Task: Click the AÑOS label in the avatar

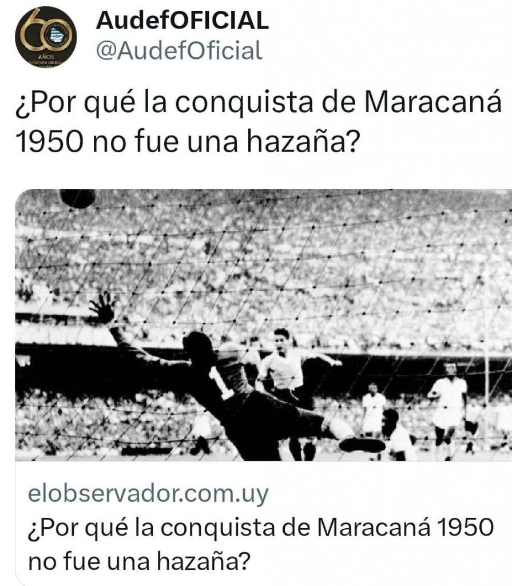Action: (x=46, y=57)
